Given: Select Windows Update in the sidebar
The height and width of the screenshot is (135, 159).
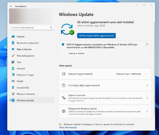Looking at the screenshot, I should [32, 100].
